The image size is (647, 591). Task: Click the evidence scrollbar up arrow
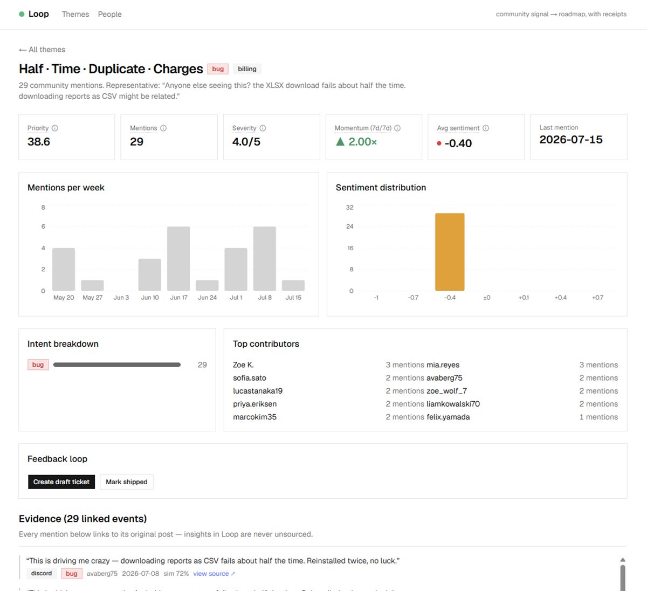click(623, 560)
